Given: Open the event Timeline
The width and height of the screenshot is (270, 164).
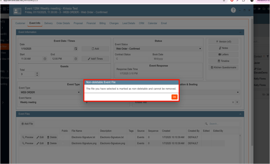Looking at the screenshot, I should [x=223, y=61].
